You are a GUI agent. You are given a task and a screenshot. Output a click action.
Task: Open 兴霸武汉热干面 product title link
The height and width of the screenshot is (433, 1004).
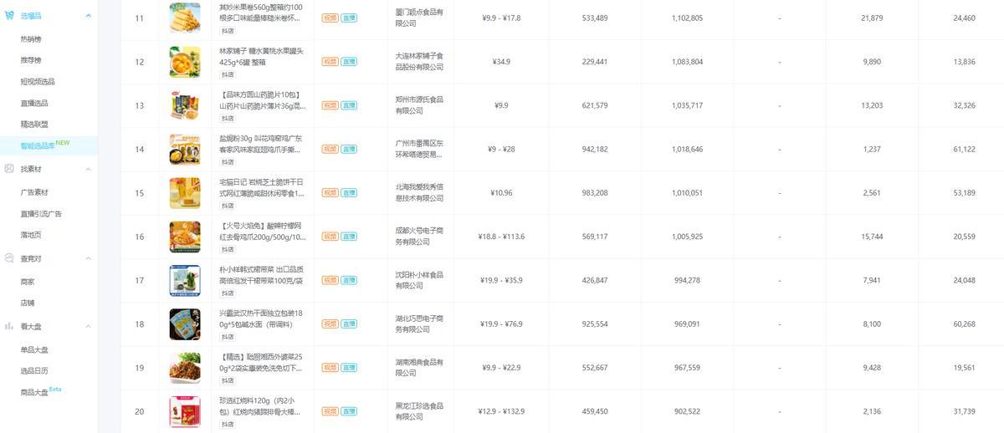pos(261,318)
